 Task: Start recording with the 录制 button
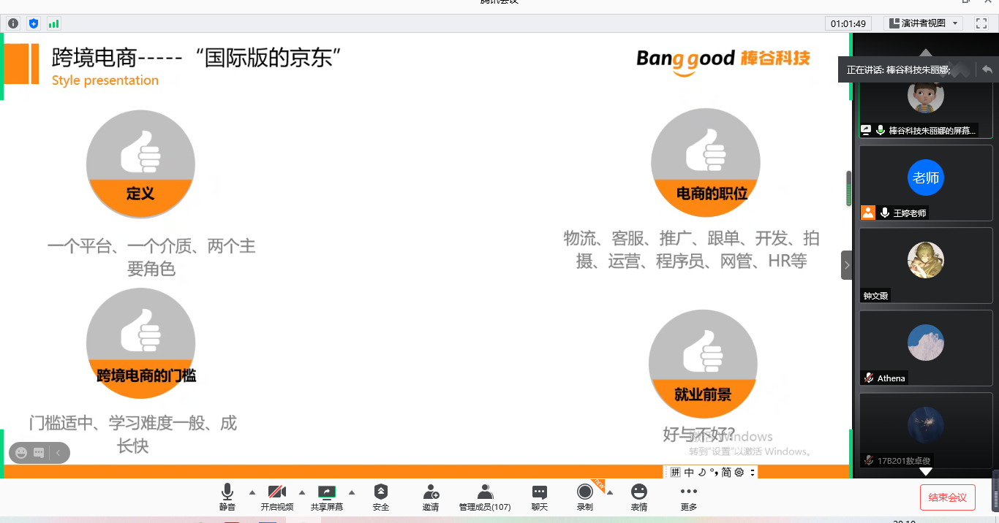click(584, 497)
